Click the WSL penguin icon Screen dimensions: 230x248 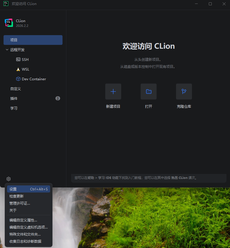tap(18, 69)
